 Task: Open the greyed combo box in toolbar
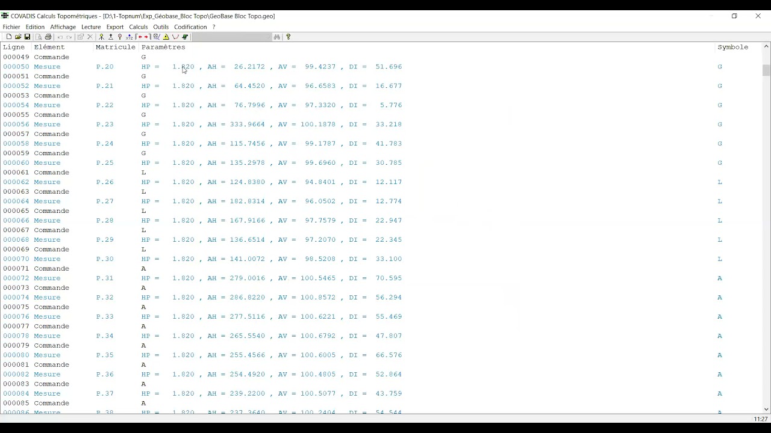click(232, 37)
